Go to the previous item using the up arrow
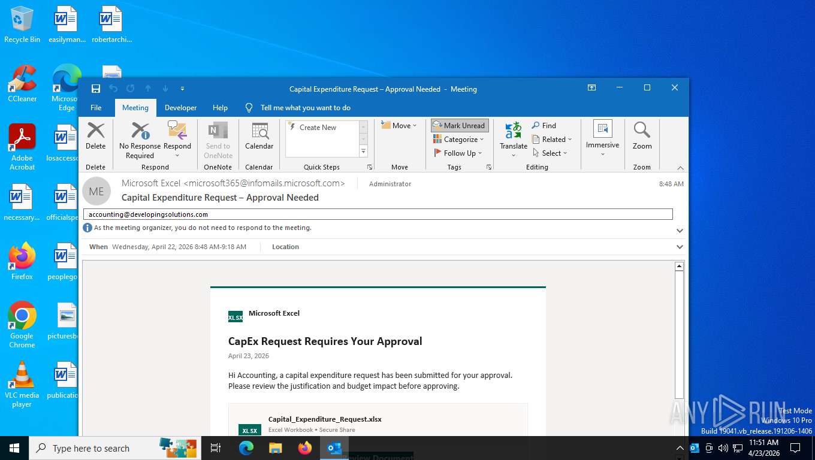The width and height of the screenshot is (815, 460). coord(148,89)
